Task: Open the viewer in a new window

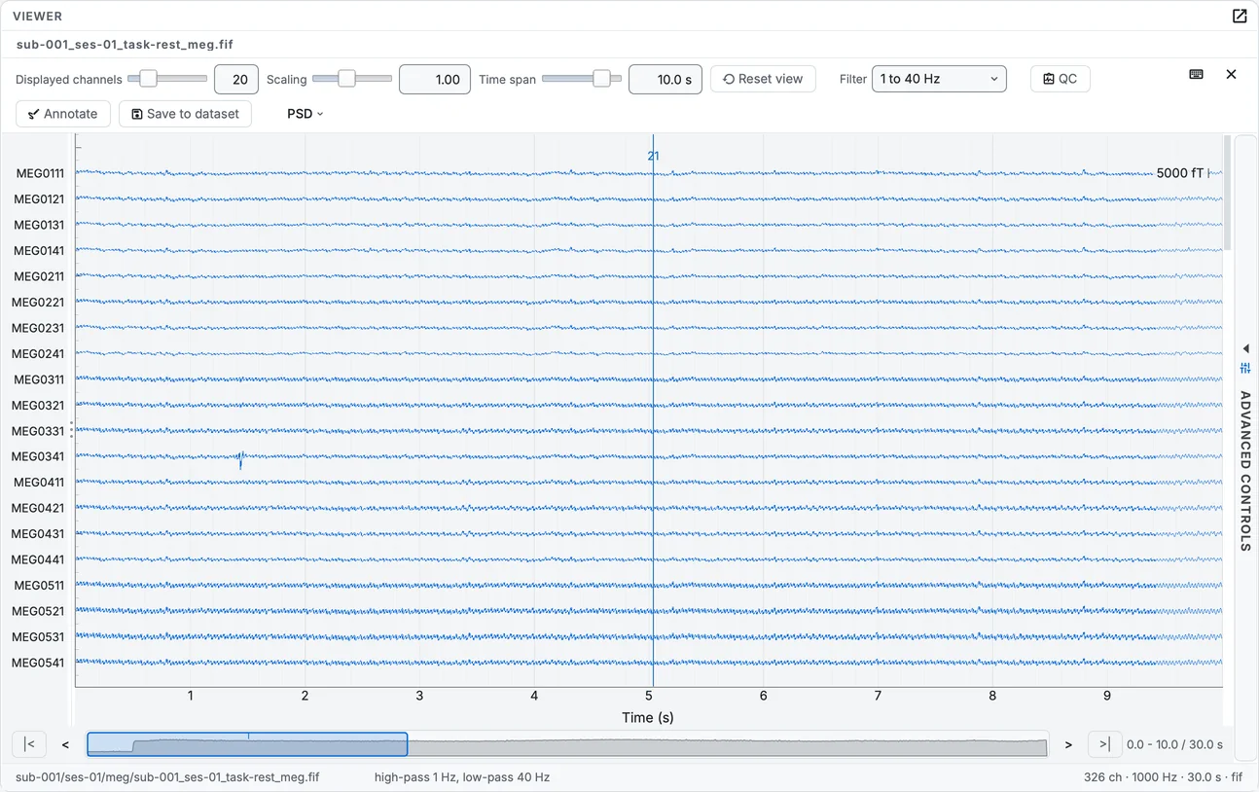Action: click(1239, 16)
